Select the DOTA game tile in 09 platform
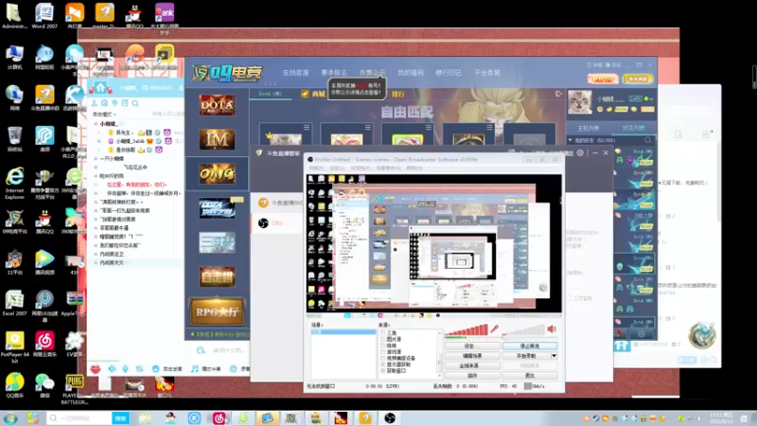 point(218,105)
